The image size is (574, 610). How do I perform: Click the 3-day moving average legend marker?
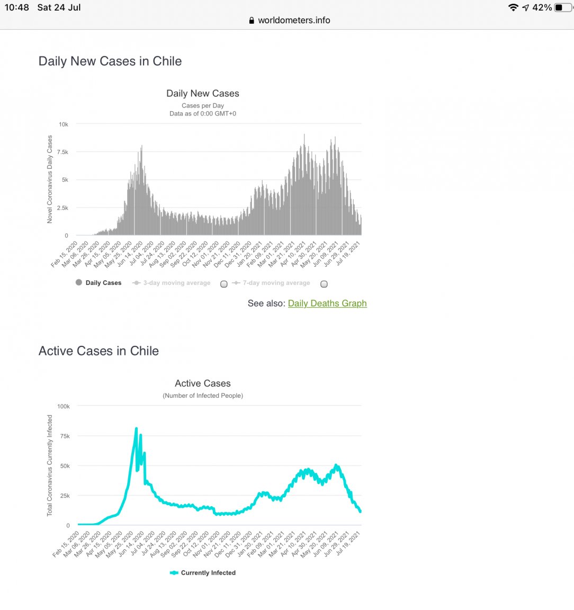(x=136, y=283)
